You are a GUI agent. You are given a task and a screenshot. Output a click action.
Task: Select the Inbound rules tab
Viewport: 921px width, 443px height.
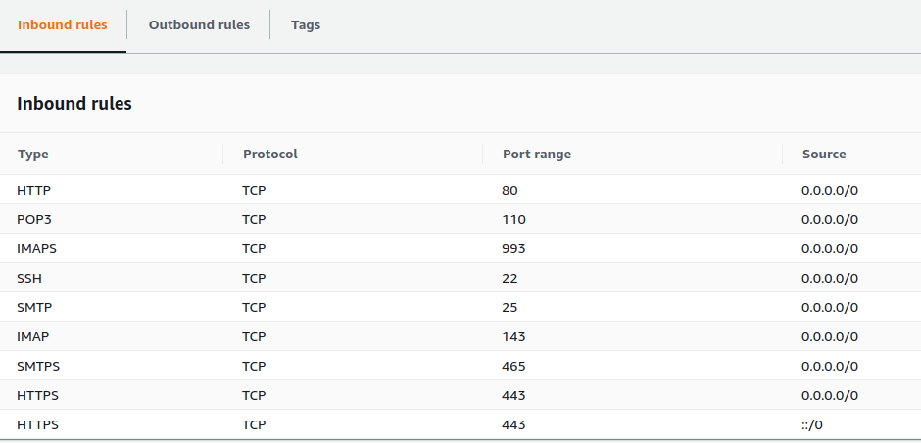(x=63, y=25)
